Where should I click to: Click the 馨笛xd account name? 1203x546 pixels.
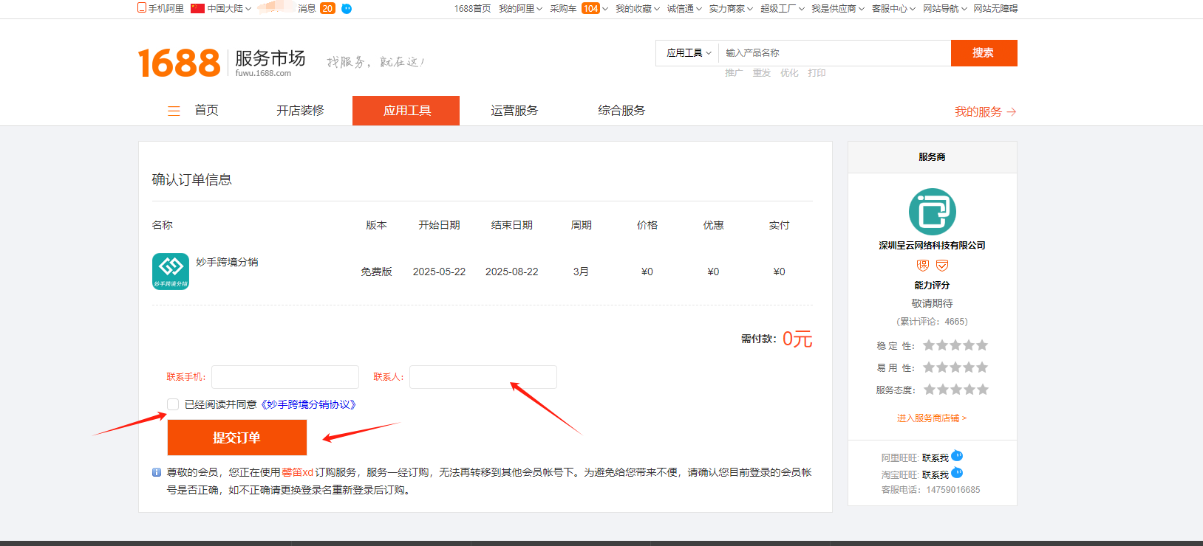pyautogui.click(x=298, y=472)
